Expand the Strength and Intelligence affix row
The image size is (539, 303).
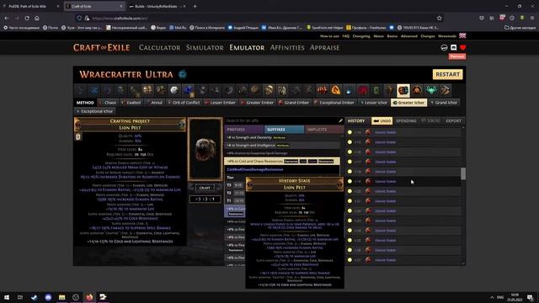tap(282, 146)
